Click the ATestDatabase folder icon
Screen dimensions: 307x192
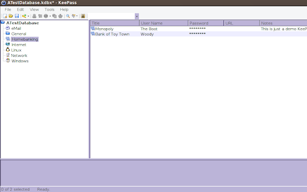[x=3, y=23]
